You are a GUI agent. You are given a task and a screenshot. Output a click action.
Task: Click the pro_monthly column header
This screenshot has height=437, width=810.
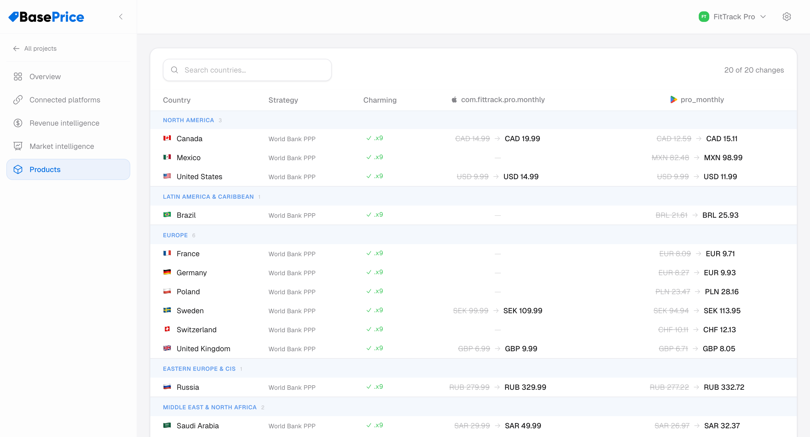pyautogui.click(x=697, y=100)
